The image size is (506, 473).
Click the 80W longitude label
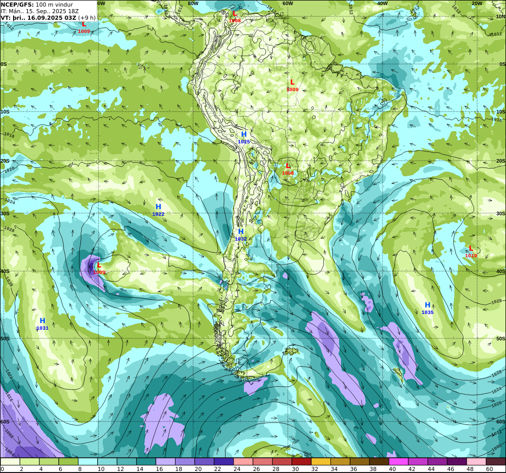point(193,4)
